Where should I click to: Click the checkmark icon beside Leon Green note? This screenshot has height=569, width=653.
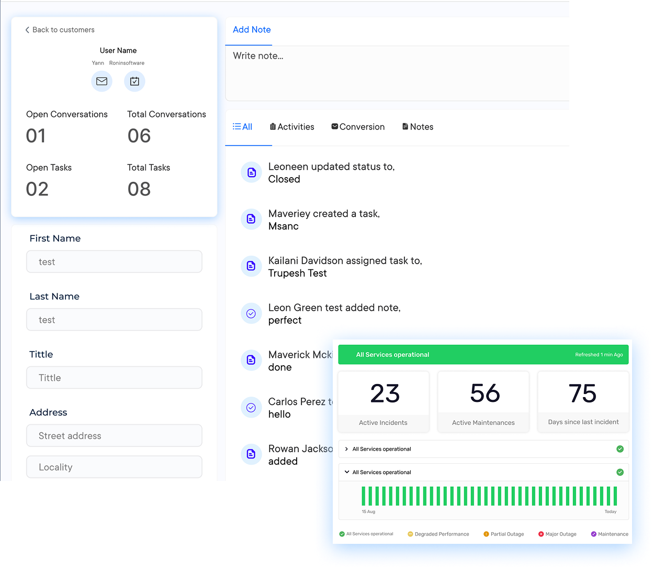coord(251,313)
